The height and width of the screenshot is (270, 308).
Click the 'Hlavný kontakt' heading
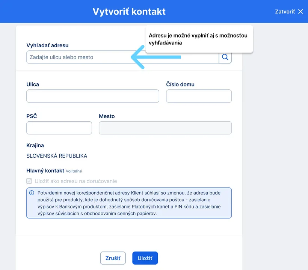pyautogui.click(x=45, y=170)
